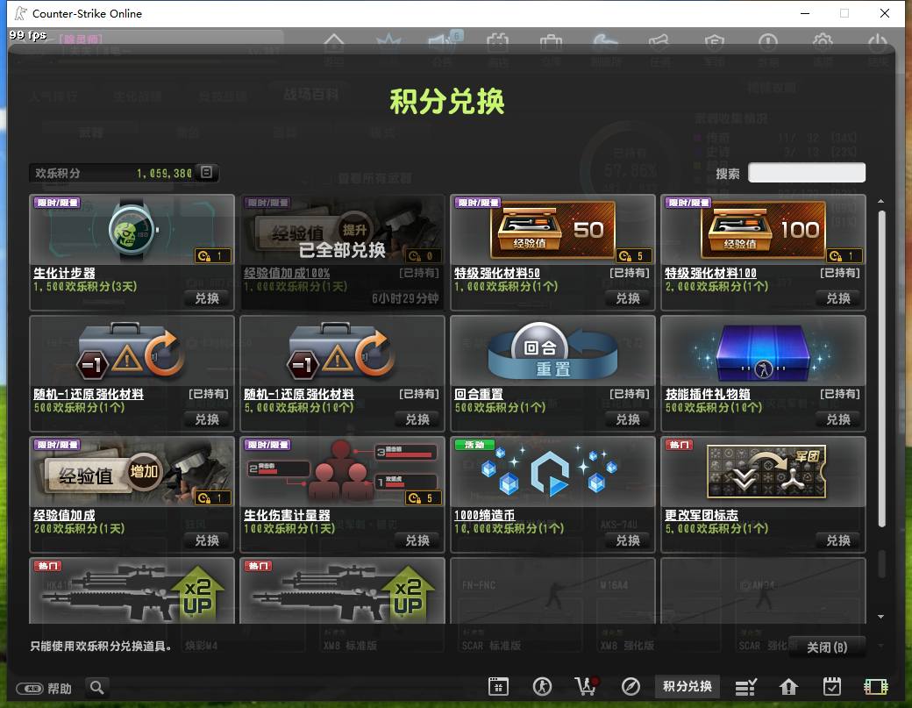
Task: Open the 生化伤害计量器 item name link
Action: (287, 515)
